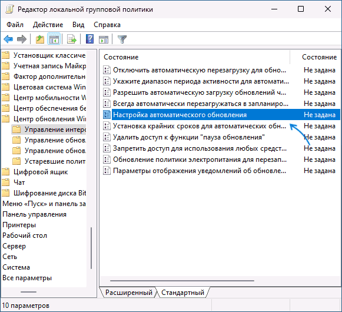Click the Filter funnel toolbar icon
Viewport: 342px width, 312px height.
122,39
